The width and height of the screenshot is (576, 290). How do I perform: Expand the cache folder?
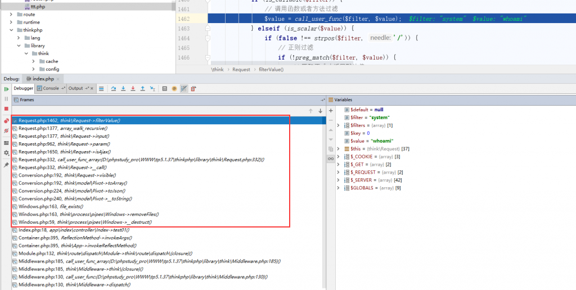pyautogui.click(x=34, y=61)
